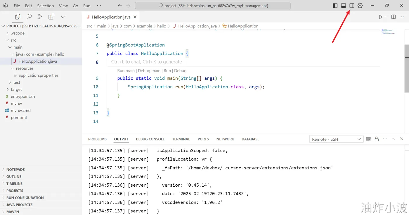
Task: Go back with the left navigation arrow
Action: (x=120, y=6)
